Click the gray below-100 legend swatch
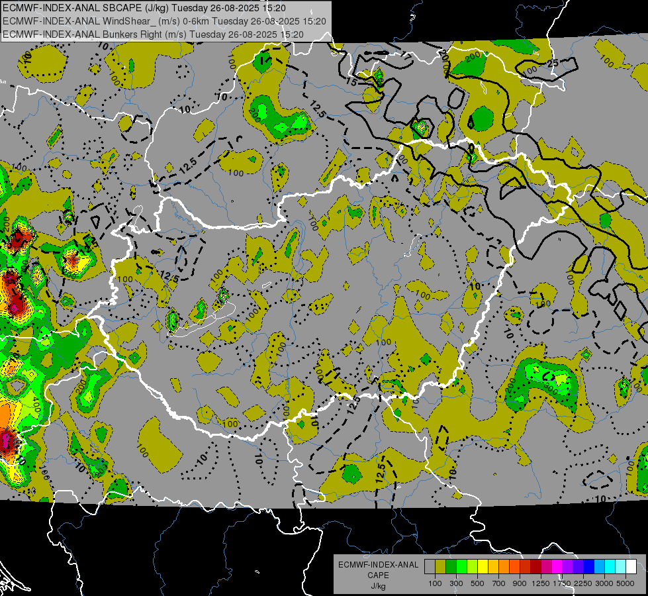 click(430, 567)
